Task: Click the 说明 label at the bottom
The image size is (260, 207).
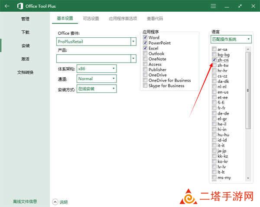Action: pyautogui.click(x=64, y=202)
